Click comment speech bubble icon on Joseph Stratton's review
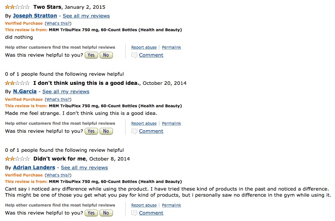 click(134, 55)
